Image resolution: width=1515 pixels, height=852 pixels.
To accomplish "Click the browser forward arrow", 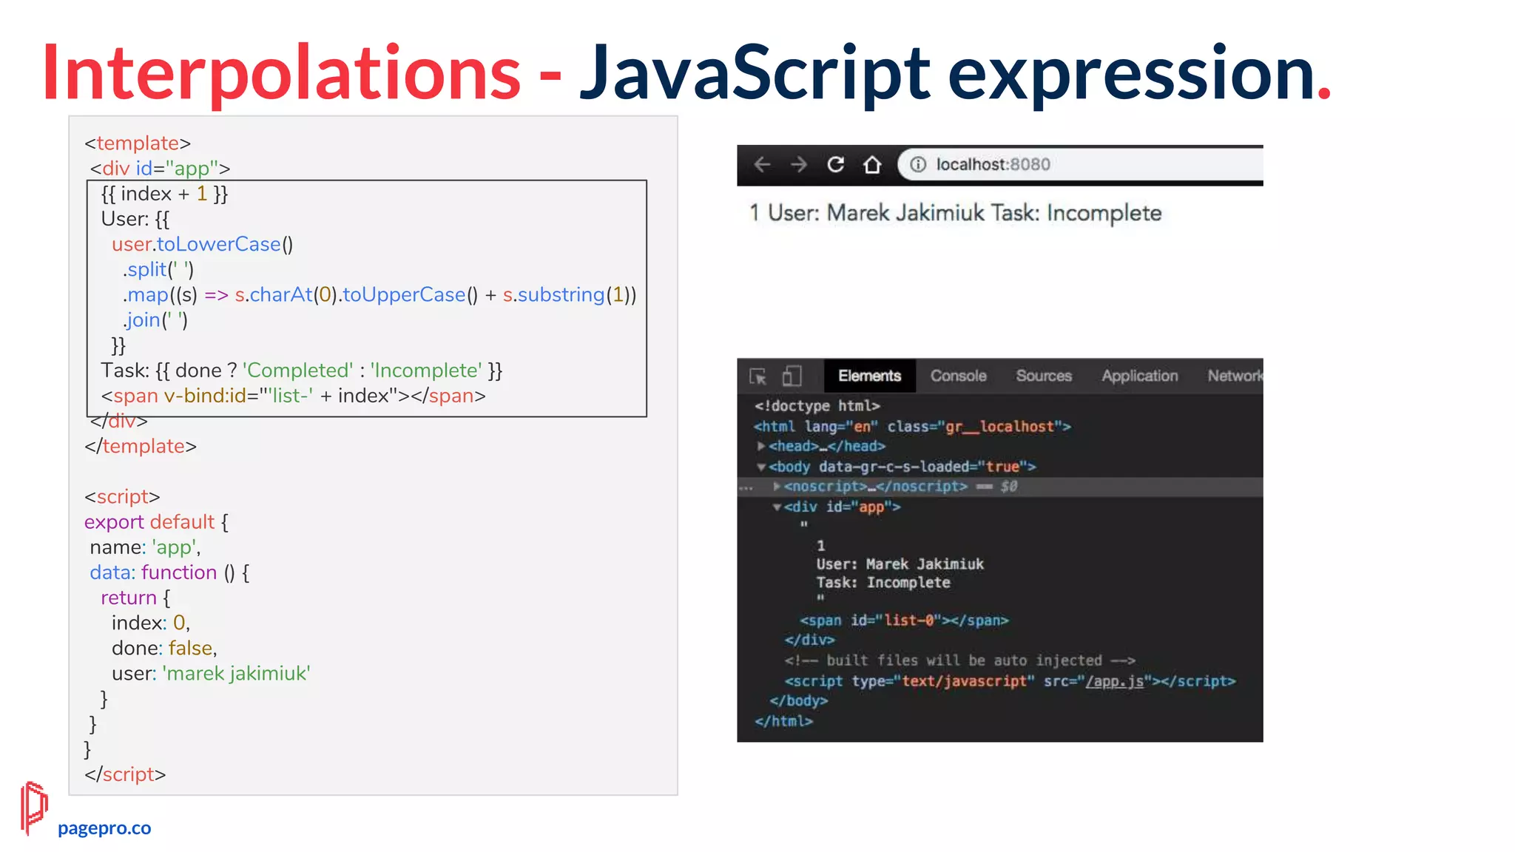I will (798, 164).
